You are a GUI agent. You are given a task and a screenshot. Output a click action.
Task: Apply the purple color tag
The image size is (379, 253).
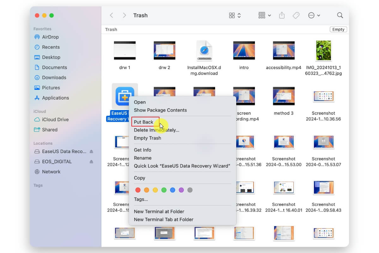click(181, 190)
